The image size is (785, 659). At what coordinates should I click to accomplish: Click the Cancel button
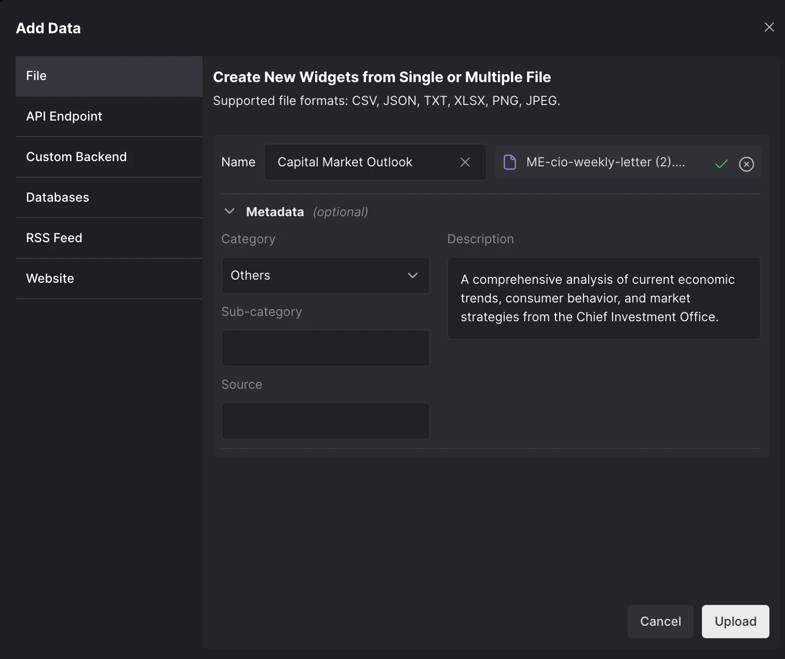(x=660, y=622)
